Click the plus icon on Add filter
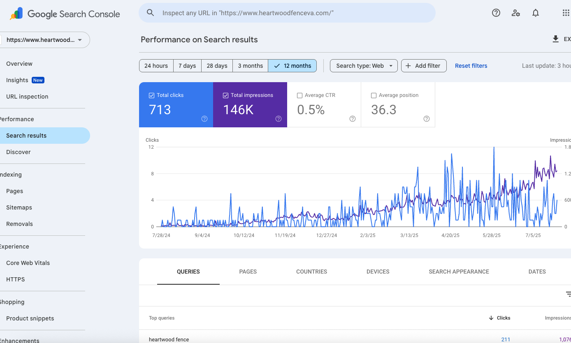The height and width of the screenshot is (343, 571). click(409, 66)
